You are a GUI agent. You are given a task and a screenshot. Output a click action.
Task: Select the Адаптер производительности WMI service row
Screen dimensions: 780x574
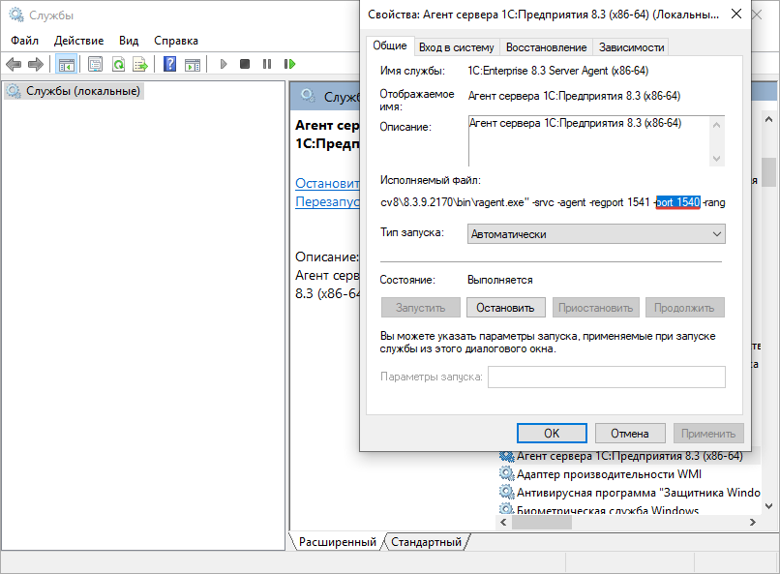tap(609, 474)
